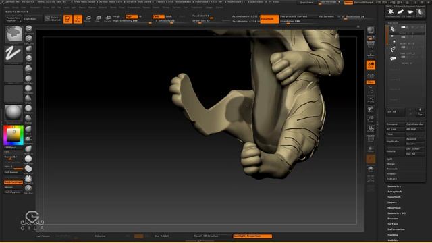The image size is (432, 243).
Task: Toggle the orange Menus button
Action: tap(348, 2)
